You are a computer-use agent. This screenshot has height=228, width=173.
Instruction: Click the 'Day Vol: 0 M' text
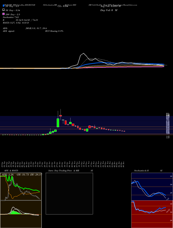[x=109, y=10]
